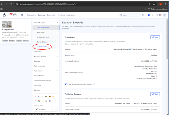Screen dimensions: 169x115
Task: Click the Tripadvisor owl channel icon
Action: (53, 96)
